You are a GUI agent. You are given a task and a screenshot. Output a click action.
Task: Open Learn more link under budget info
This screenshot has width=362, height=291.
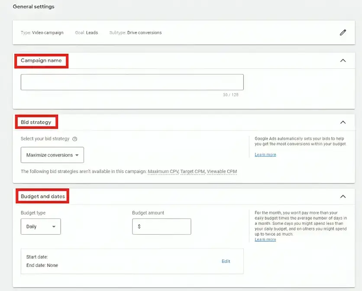pos(265,239)
